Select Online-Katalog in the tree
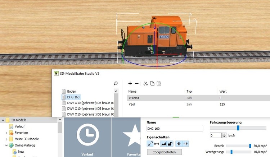The image size is (270, 157). pos(24,145)
